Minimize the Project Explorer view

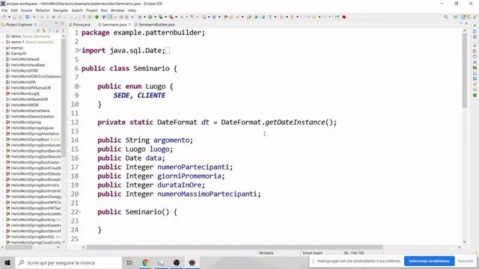coord(57,24)
